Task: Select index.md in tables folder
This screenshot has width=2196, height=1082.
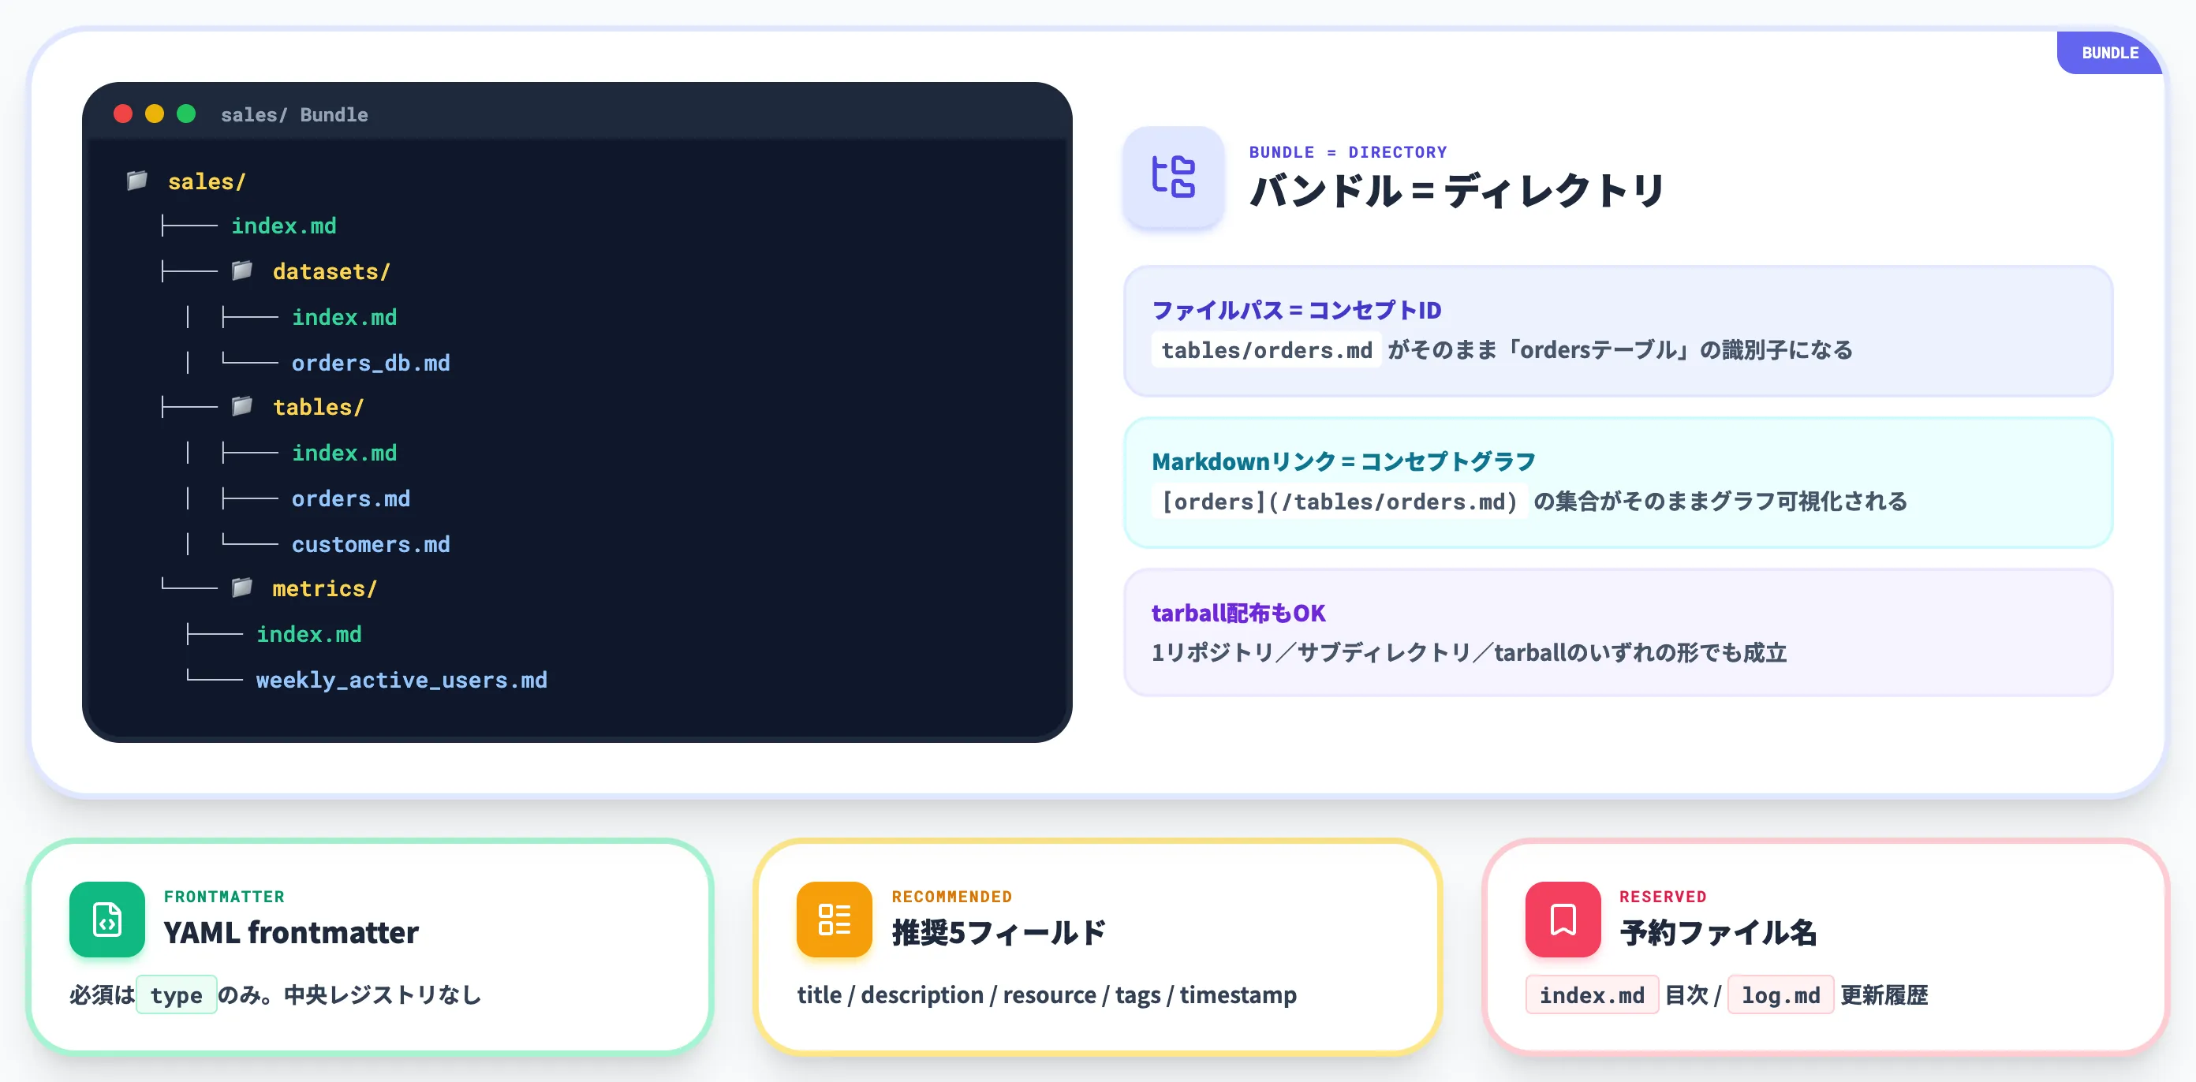Action: 345,453
